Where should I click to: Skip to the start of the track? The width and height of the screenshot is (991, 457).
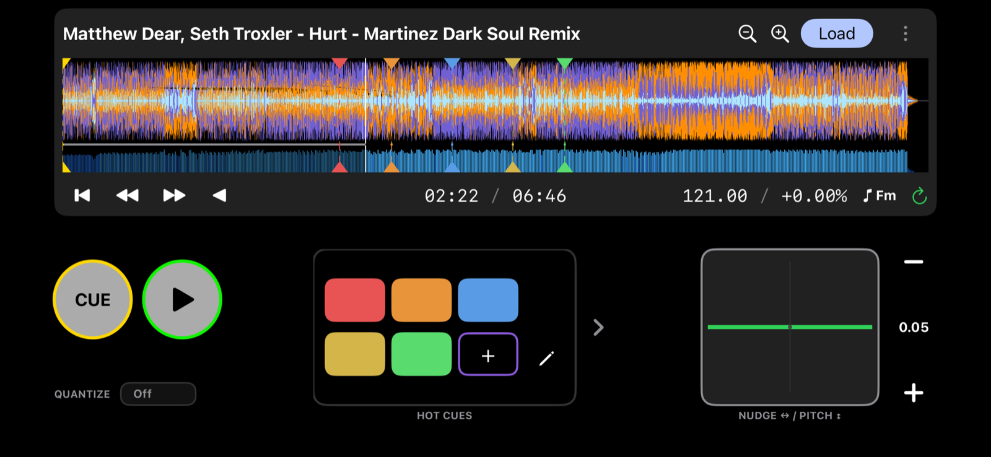pyautogui.click(x=82, y=195)
